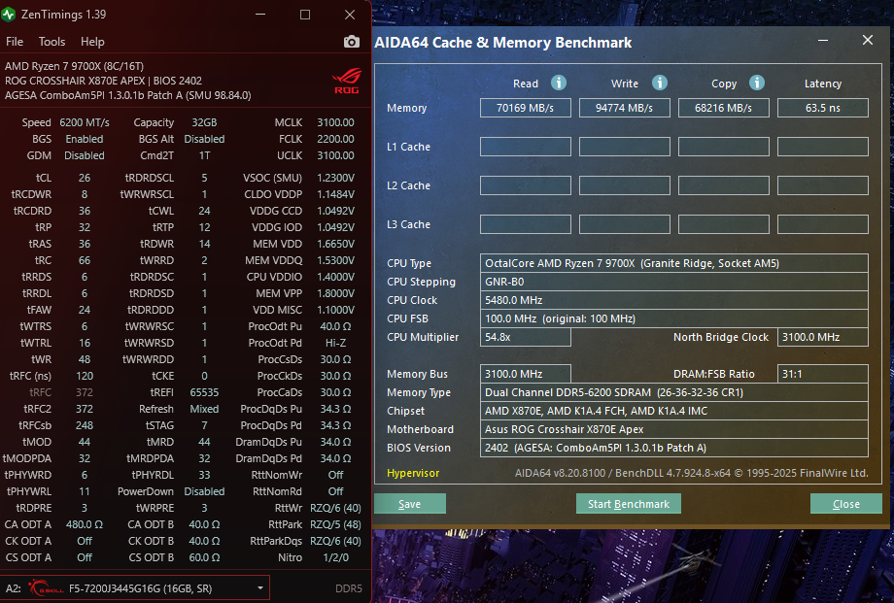Minimize the AIDA64 benchmark window
Image resolution: width=894 pixels, height=603 pixels.
pos(823,40)
